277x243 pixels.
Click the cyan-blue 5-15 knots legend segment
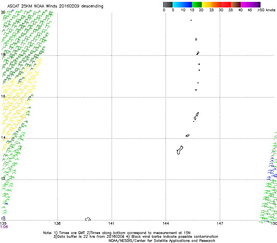click(182, 4)
